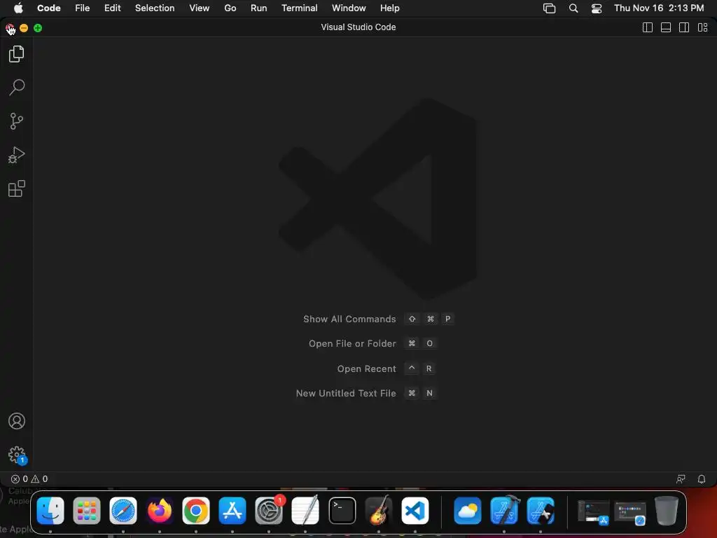Click Open Recent shortcut text

click(x=367, y=368)
